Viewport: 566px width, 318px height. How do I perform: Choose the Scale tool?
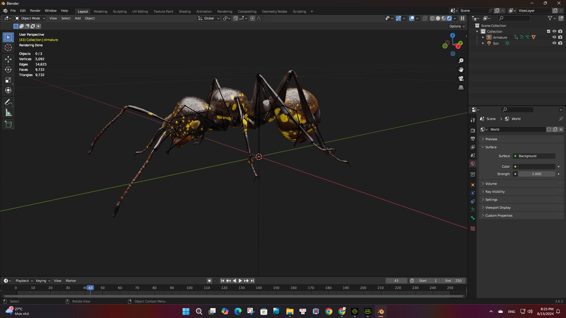tap(8, 80)
